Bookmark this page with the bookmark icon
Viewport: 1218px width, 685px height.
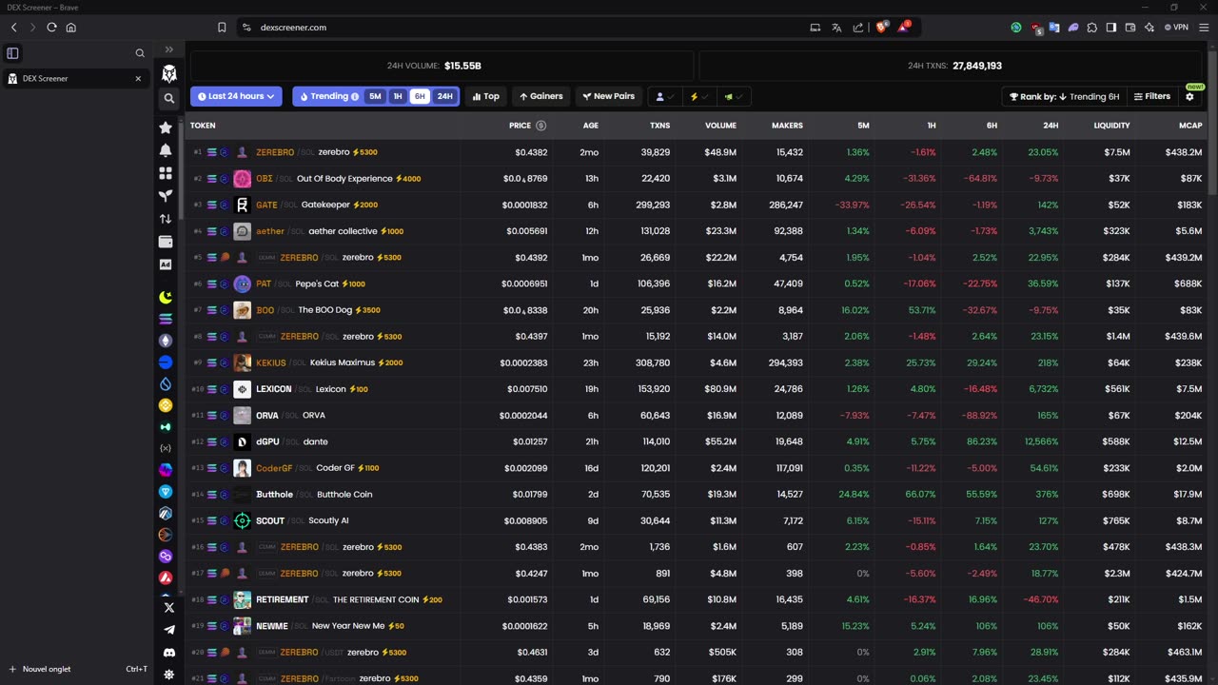click(x=222, y=28)
